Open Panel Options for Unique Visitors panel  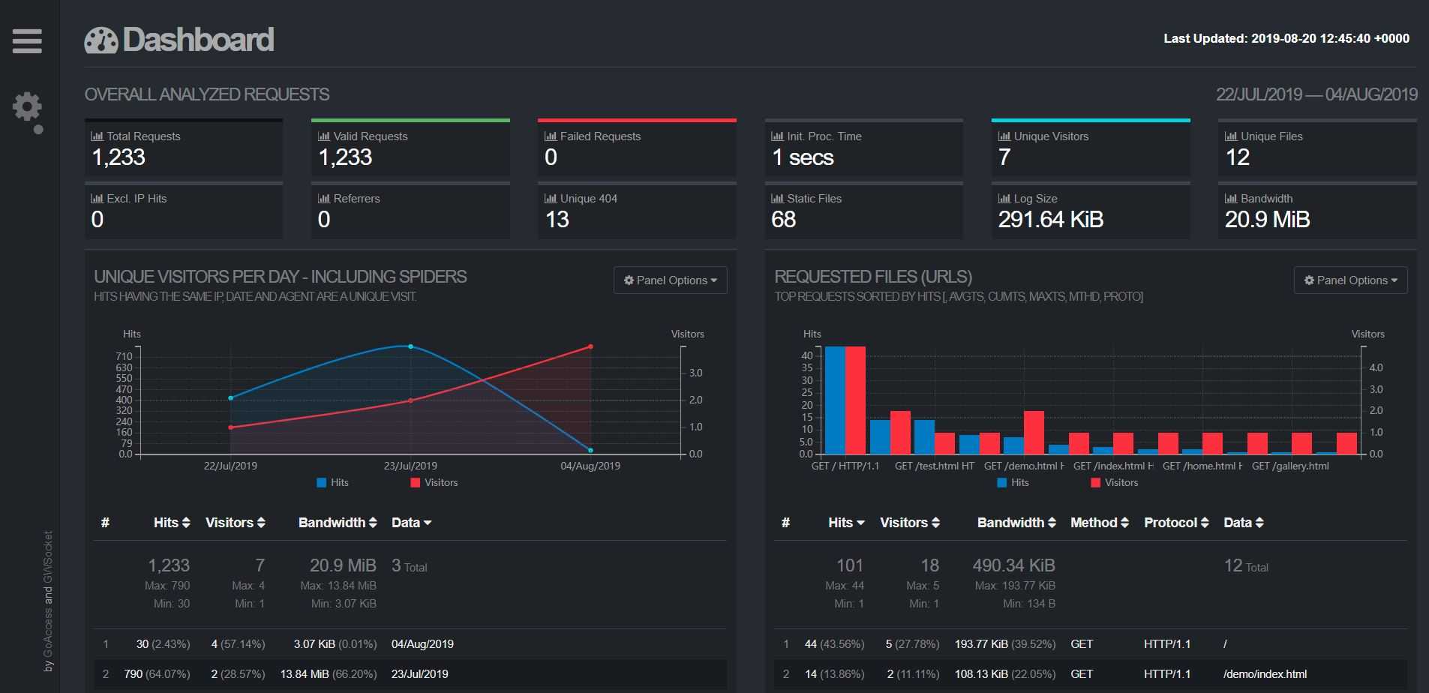click(670, 280)
